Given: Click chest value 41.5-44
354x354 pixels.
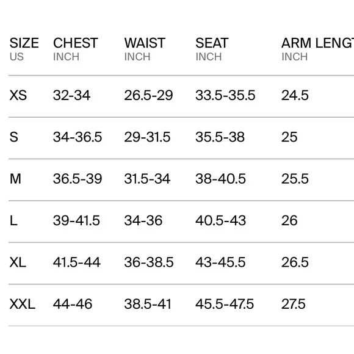Looking at the screenshot, I should [76, 262].
